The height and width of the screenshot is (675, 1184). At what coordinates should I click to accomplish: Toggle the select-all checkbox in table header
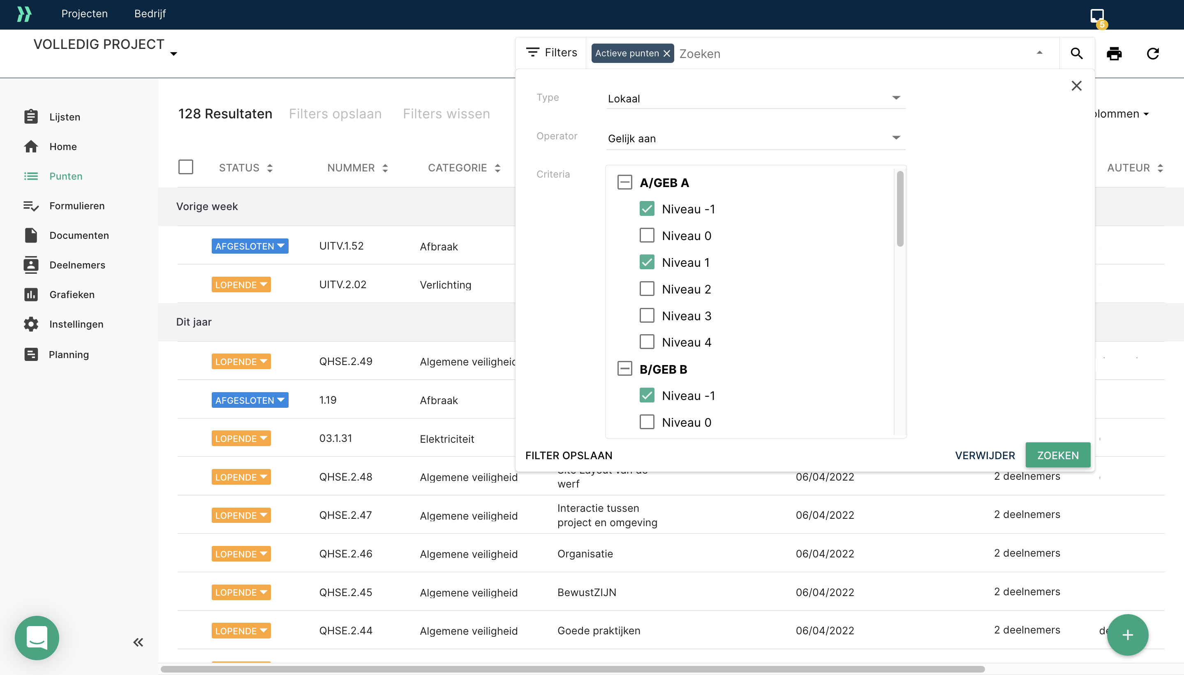click(185, 167)
